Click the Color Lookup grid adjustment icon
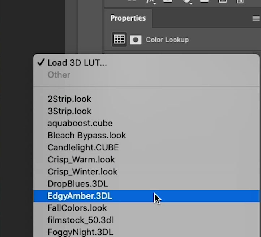This screenshot has width=261, height=237. click(119, 39)
